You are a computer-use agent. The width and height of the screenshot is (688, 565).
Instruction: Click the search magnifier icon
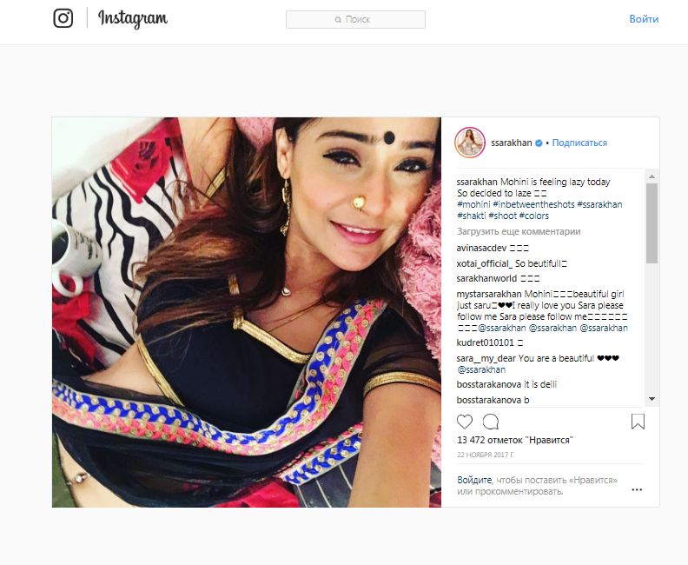point(338,20)
